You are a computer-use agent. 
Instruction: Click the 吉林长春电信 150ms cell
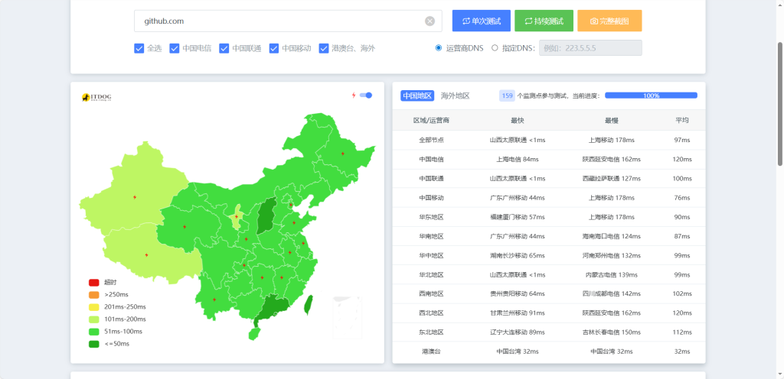(x=612, y=332)
